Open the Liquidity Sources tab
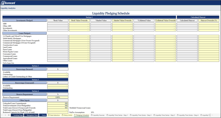The width and height of the screenshot is (221, 118). coord(98,115)
